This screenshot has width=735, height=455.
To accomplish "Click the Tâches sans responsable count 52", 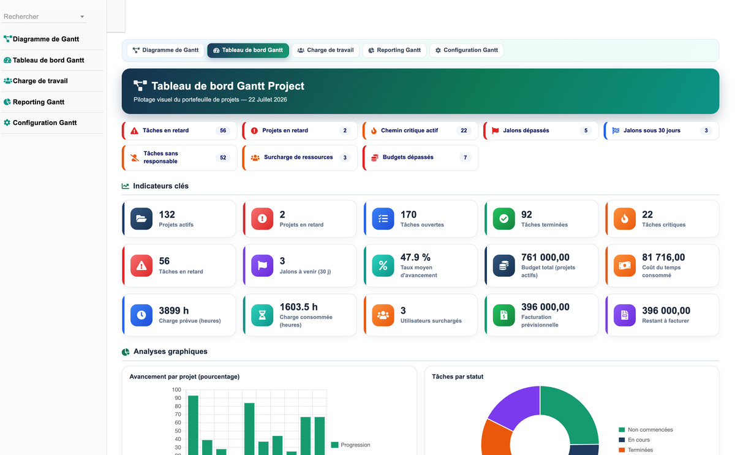I will 223,157.
